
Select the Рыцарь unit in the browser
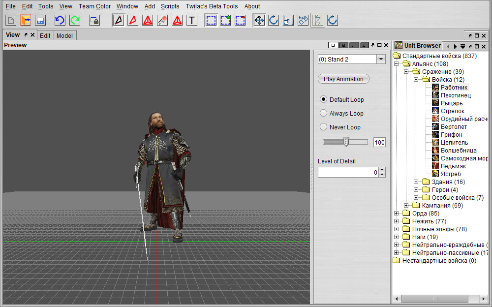coord(451,103)
